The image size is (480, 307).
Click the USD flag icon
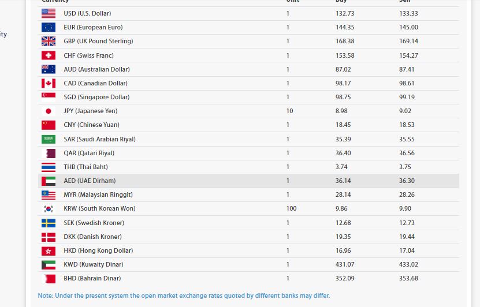[x=49, y=13]
